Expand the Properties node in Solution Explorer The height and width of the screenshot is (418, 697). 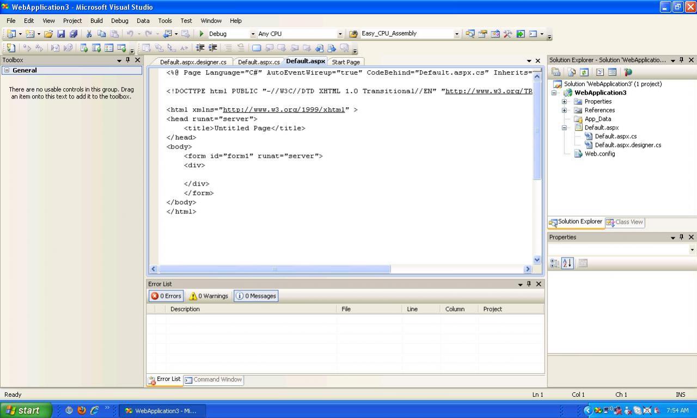pos(564,101)
